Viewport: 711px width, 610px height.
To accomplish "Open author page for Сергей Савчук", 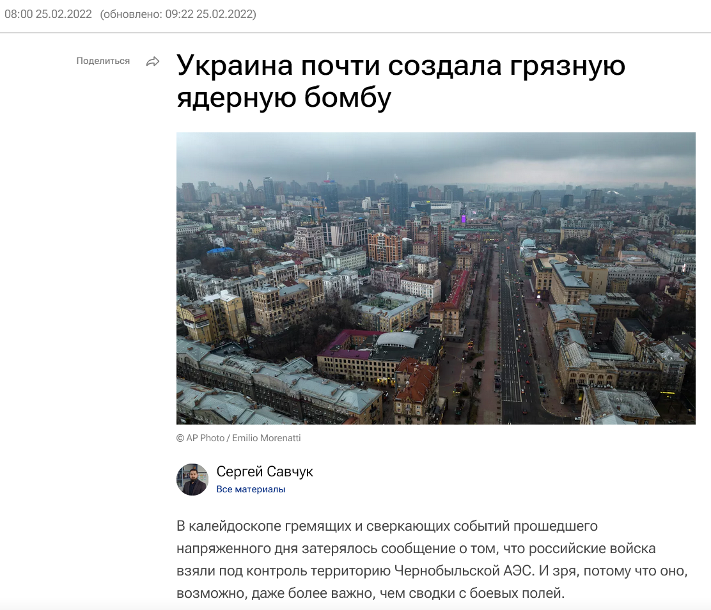I will coord(265,472).
